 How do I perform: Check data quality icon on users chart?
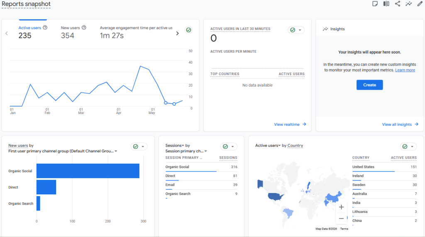click(189, 30)
